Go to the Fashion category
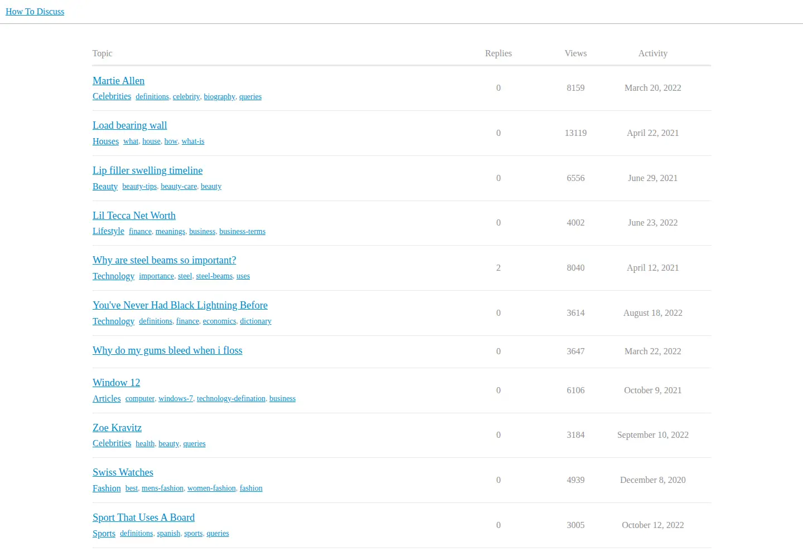This screenshot has width=803, height=557. [107, 488]
